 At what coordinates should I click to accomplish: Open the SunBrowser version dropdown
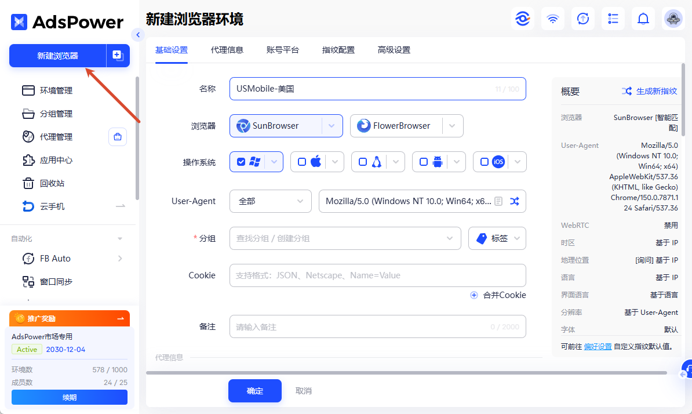(x=332, y=126)
